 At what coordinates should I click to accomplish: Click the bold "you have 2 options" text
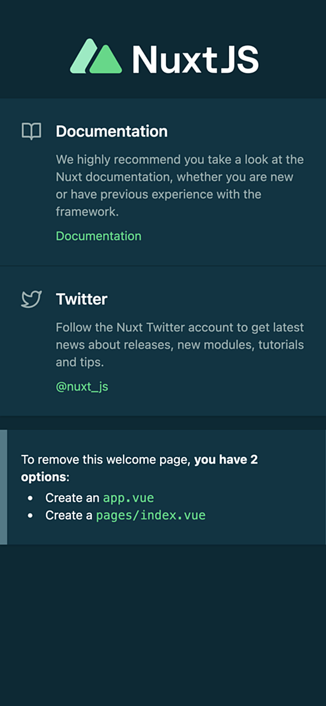(x=140, y=469)
